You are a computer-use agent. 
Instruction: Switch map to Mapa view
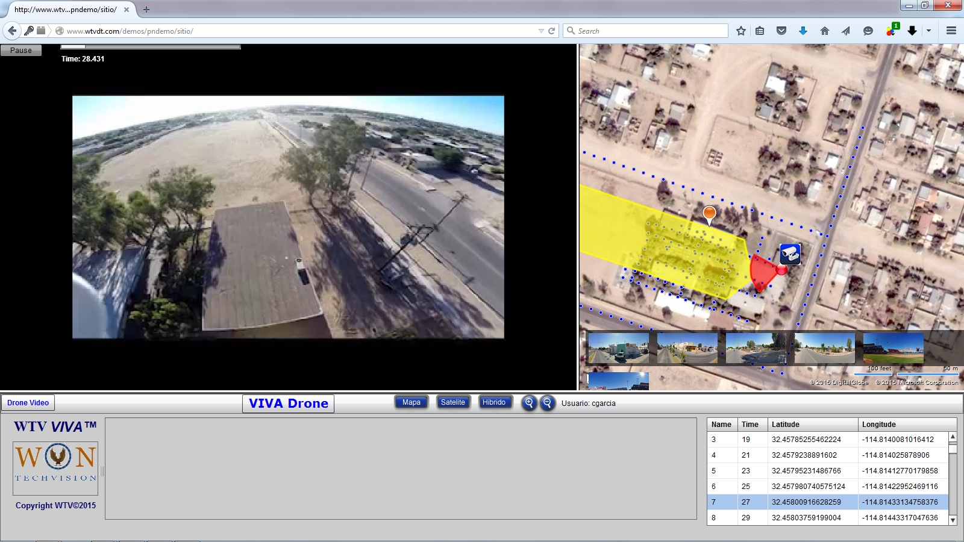pyautogui.click(x=412, y=402)
